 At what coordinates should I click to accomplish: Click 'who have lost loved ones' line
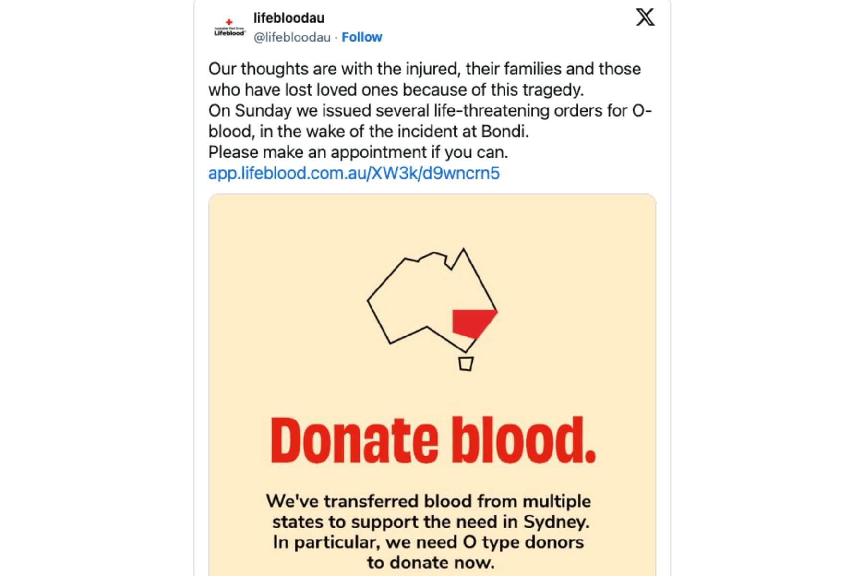pyautogui.click(x=396, y=90)
